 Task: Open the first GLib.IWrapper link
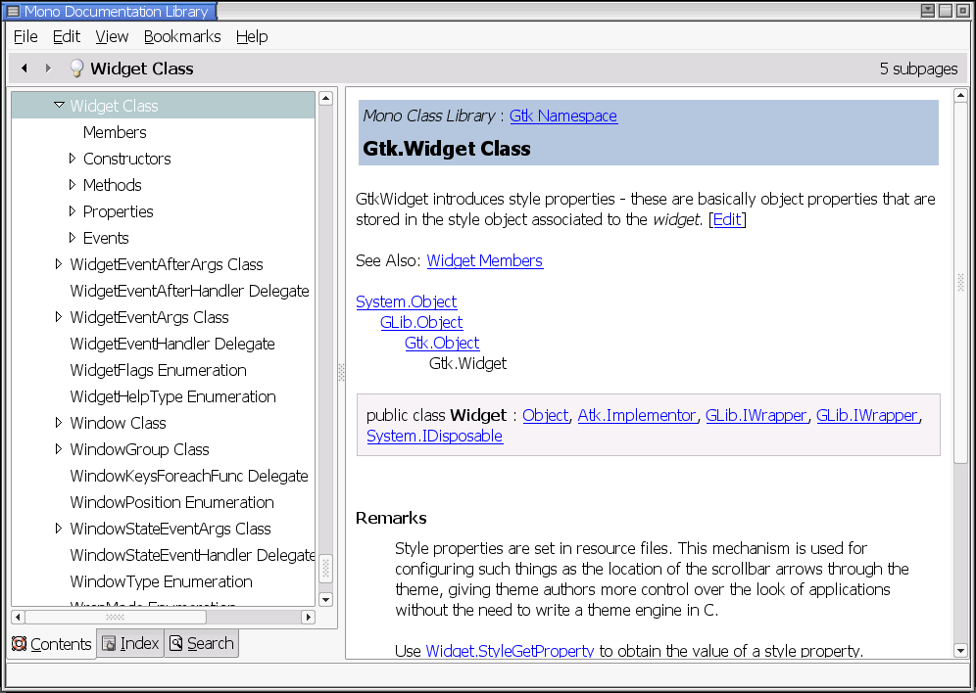point(756,415)
